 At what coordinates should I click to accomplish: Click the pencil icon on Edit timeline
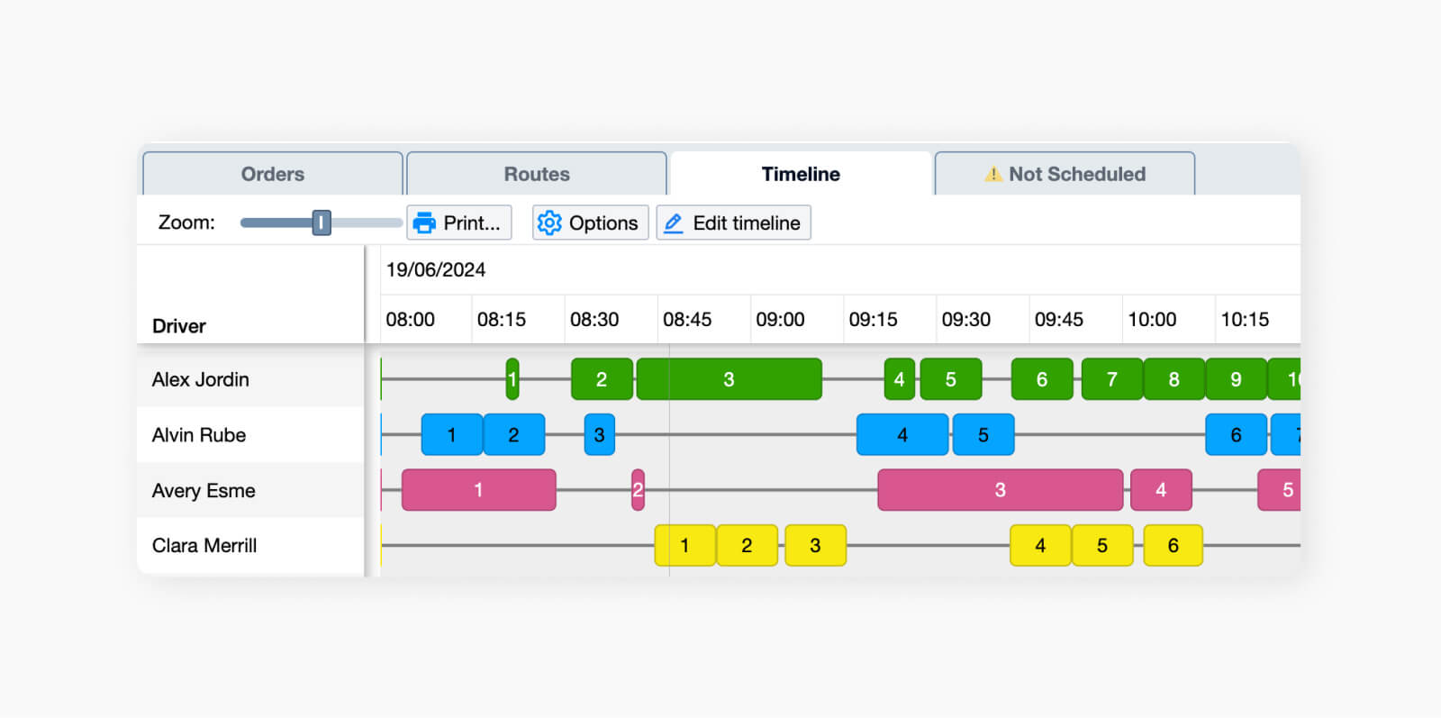pos(672,223)
